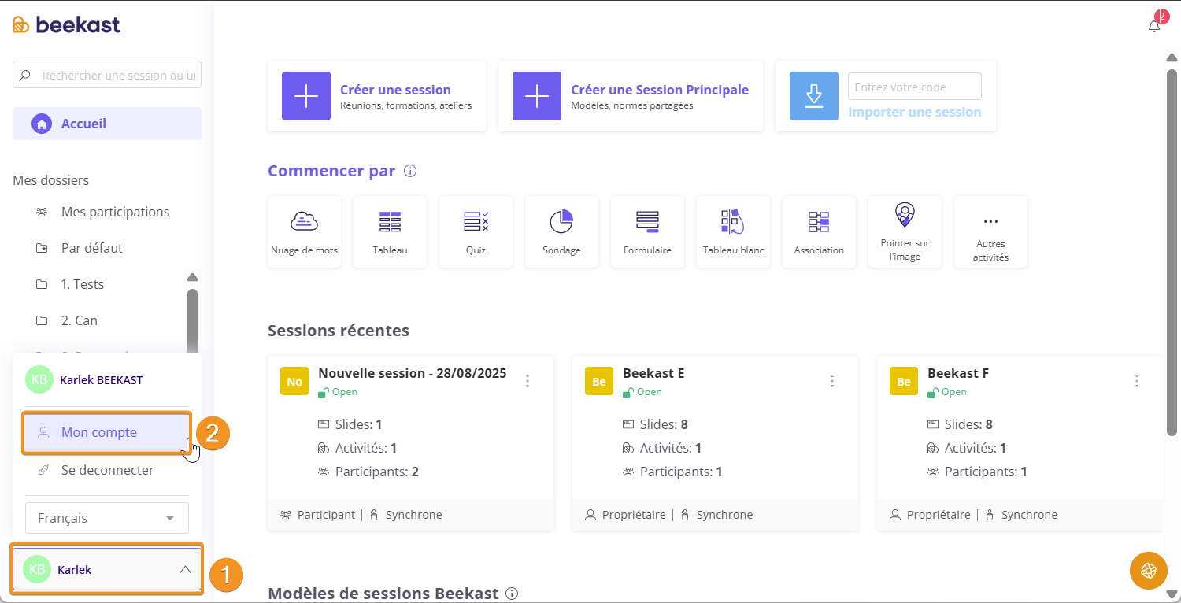
Task: Click the import session download icon
Action: point(814,96)
